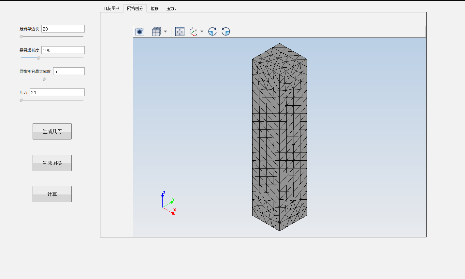Screen dimensions: 465x279
Task: Select the 网格刨分 tab
Action: pos(135,8)
